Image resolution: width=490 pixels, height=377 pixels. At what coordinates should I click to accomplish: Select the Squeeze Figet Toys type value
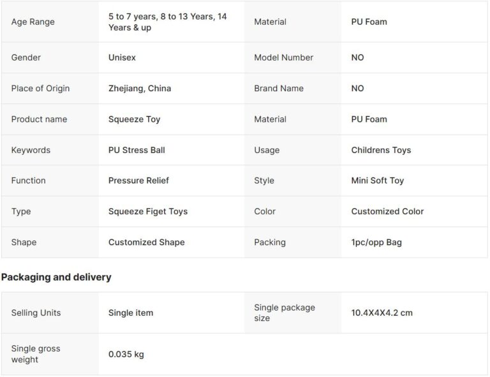[x=148, y=211]
